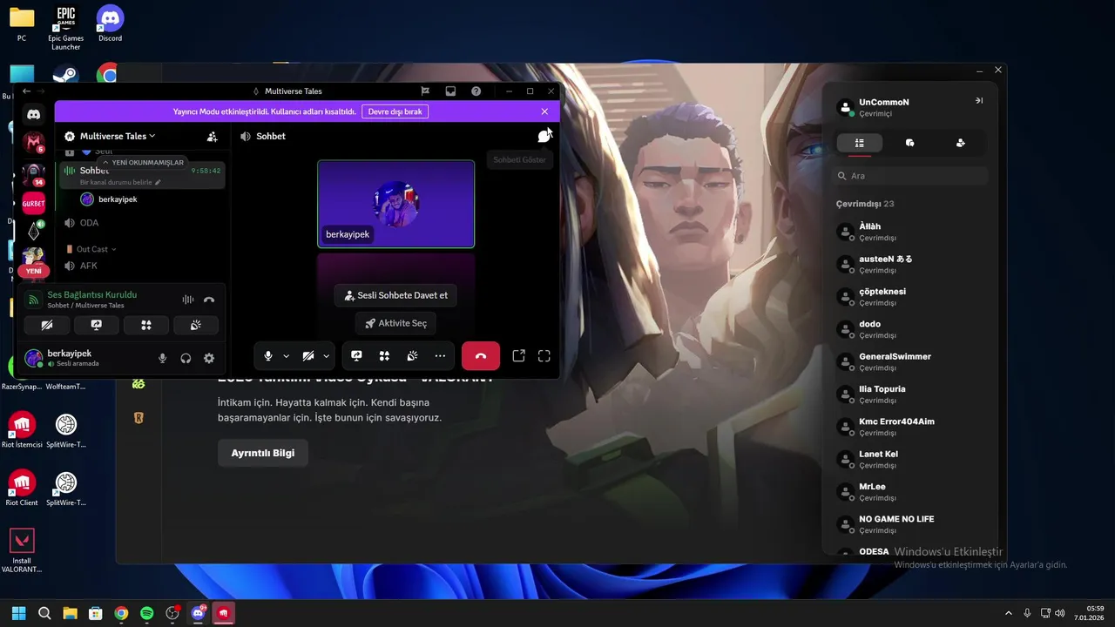Open Spotify from Windows taskbar
Image resolution: width=1115 pixels, height=627 pixels.
(146, 613)
